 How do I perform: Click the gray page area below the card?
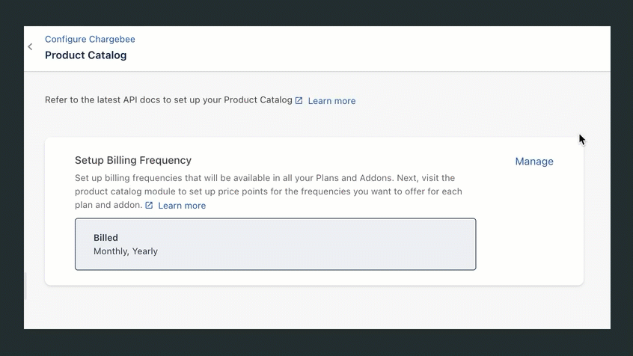pyautogui.click(x=314, y=308)
